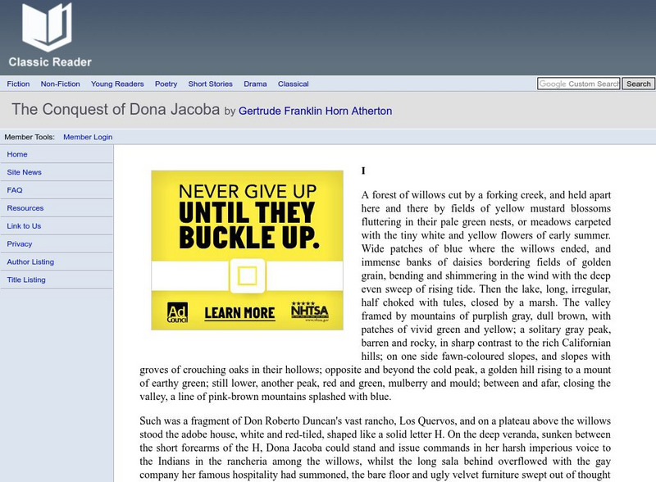Click the chapter heading I

click(363, 171)
